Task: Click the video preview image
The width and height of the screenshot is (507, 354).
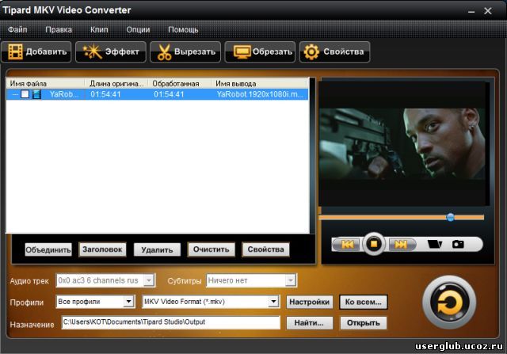Action: coord(402,143)
